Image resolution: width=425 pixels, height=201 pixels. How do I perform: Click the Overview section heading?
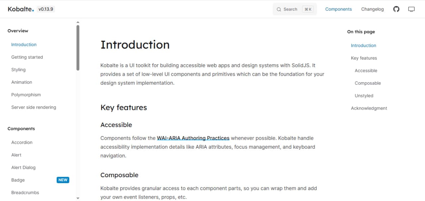coord(18,31)
